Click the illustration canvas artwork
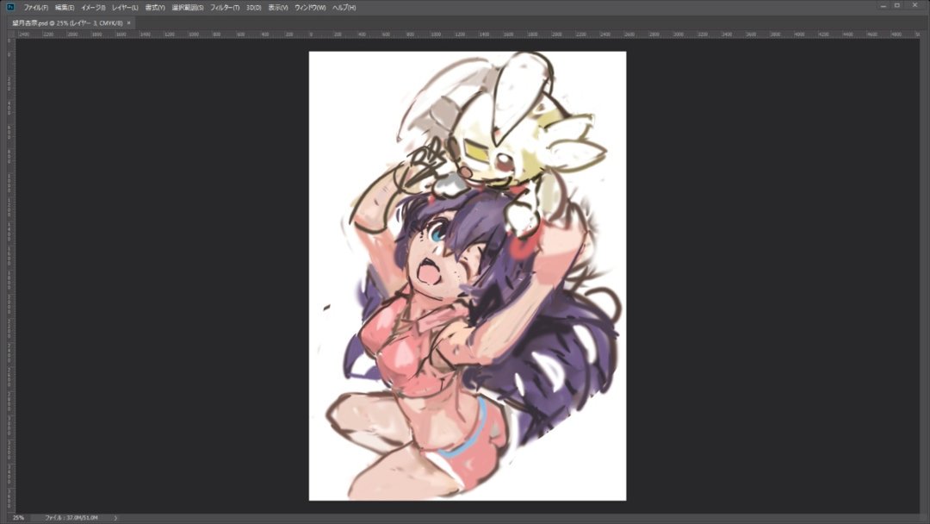This screenshot has height=524, width=930. pyautogui.click(x=468, y=276)
